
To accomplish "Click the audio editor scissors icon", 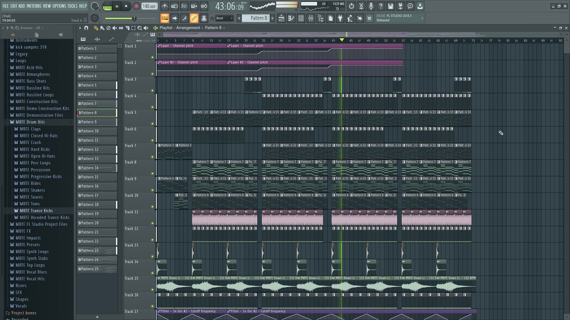I will (x=361, y=6).
